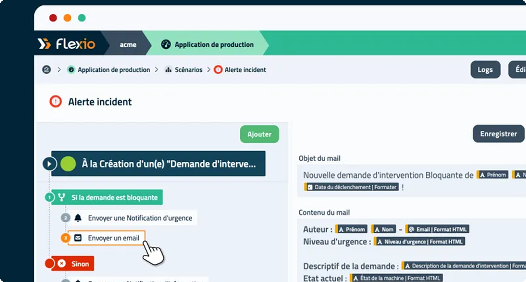Save changes with Enregistrer

coord(498,134)
